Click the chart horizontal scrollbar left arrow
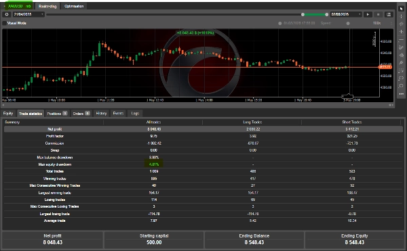The image size is (407, 251). click(3, 105)
